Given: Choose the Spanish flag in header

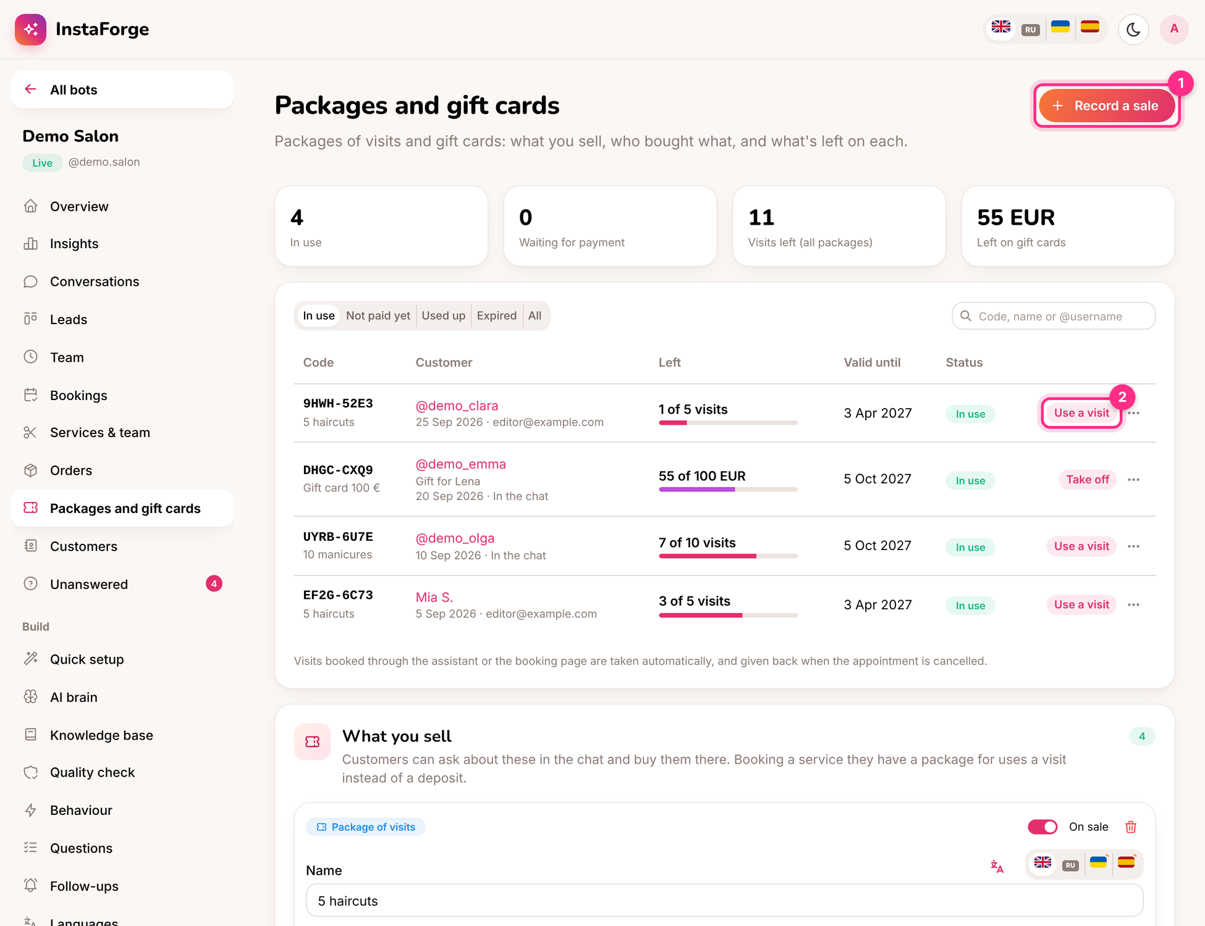Looking at the screenshot, I should pyautogui.click(x=1090, y=27).
